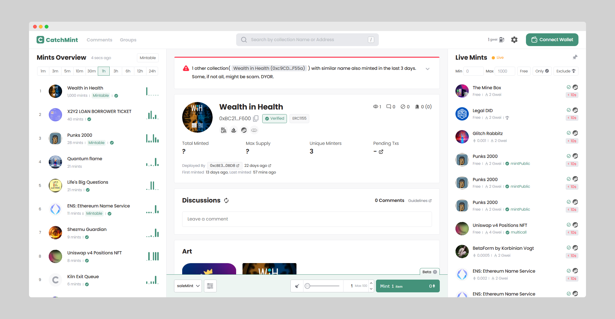
Task: Select the 1m timeframe tab
Action: click(43, 71)
